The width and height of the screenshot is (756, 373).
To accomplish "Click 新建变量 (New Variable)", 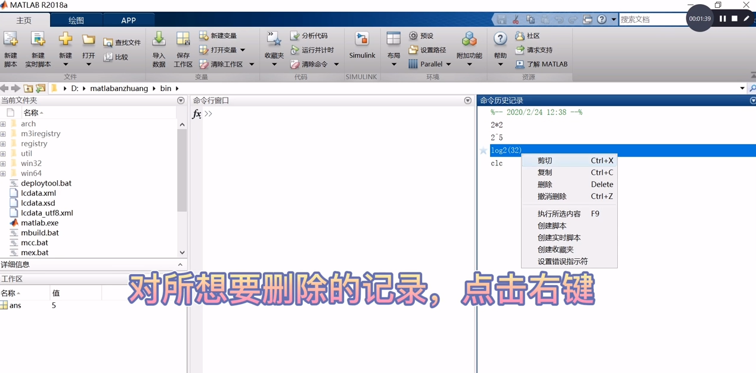I will pyautogui.click(x=218, y=36).
